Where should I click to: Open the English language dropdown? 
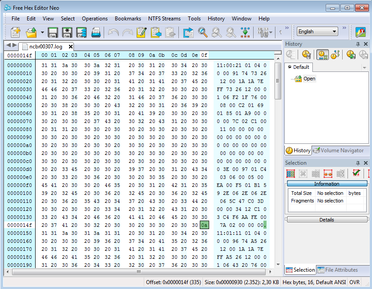[317, 32]
